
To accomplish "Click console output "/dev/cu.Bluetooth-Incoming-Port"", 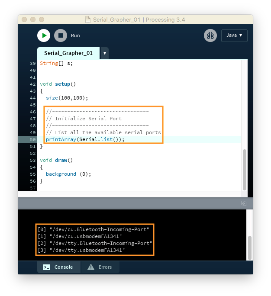I will tap(99, 229).
